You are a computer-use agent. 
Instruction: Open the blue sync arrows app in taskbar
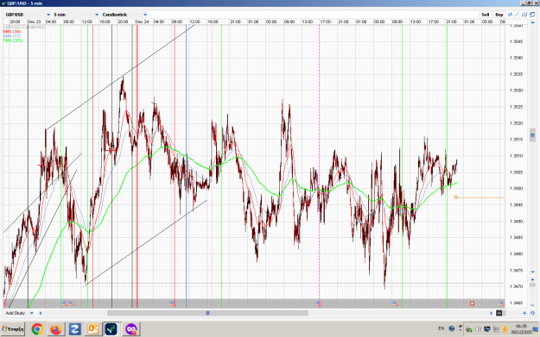(74, 329)
